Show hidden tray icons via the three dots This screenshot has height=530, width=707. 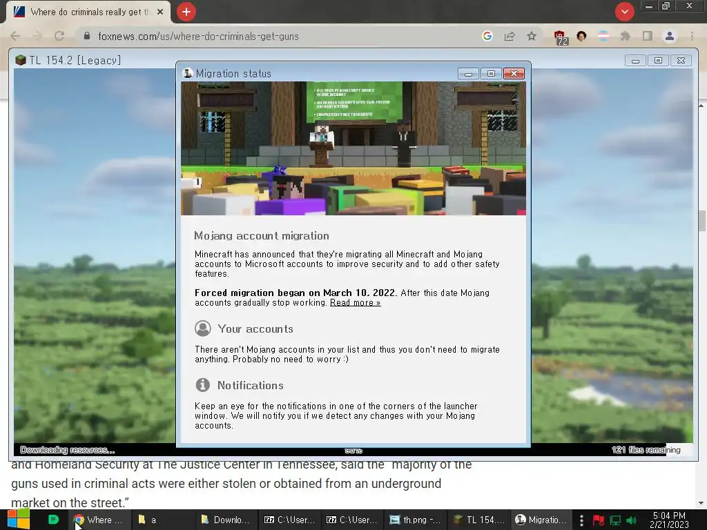coord(581,520)
